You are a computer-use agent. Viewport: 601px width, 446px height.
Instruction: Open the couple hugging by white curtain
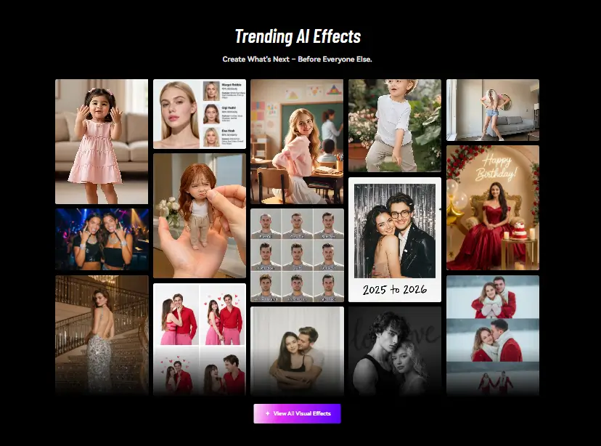[297, 350]
